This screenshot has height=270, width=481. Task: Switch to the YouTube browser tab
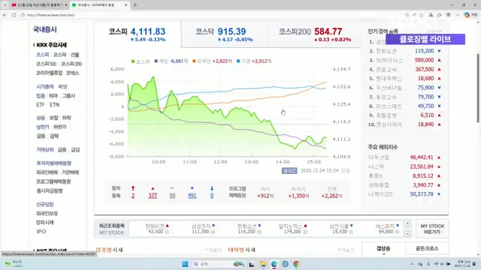tap(39, 5)
